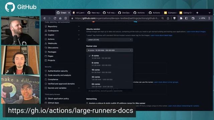Click the share icon in address bar
214x120 pixels.
click(x=168, y=18)
